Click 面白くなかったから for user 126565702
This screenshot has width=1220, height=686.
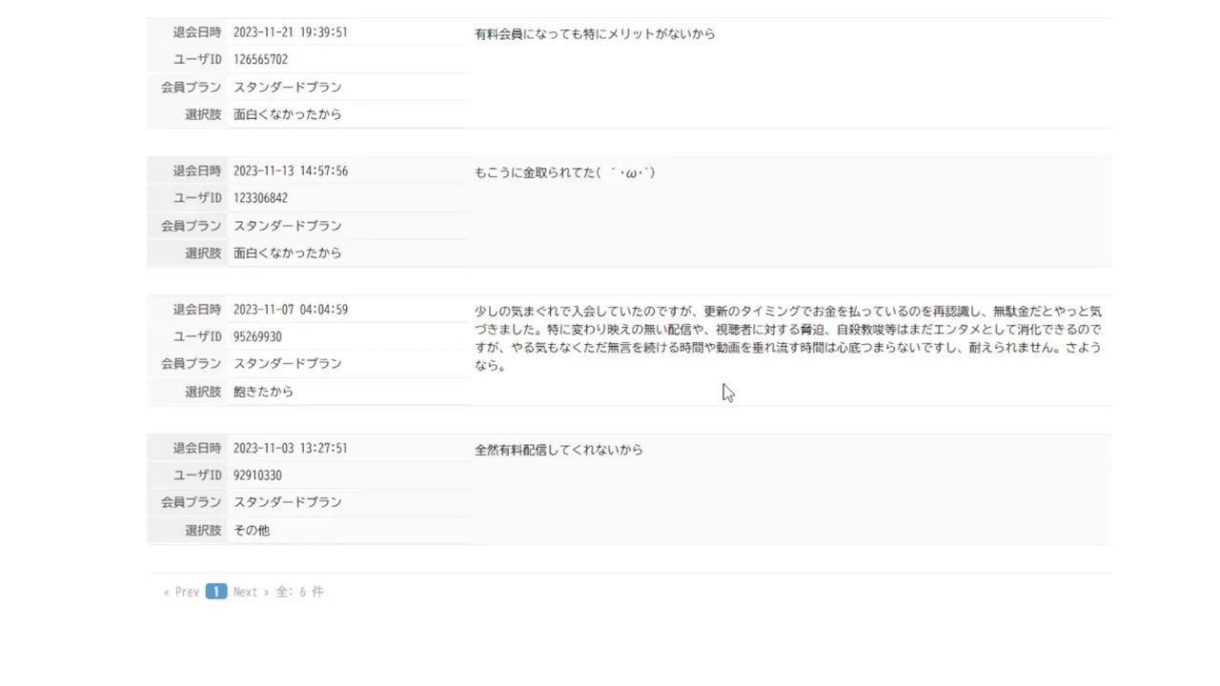pyautogui.click(x=288, y=114)
